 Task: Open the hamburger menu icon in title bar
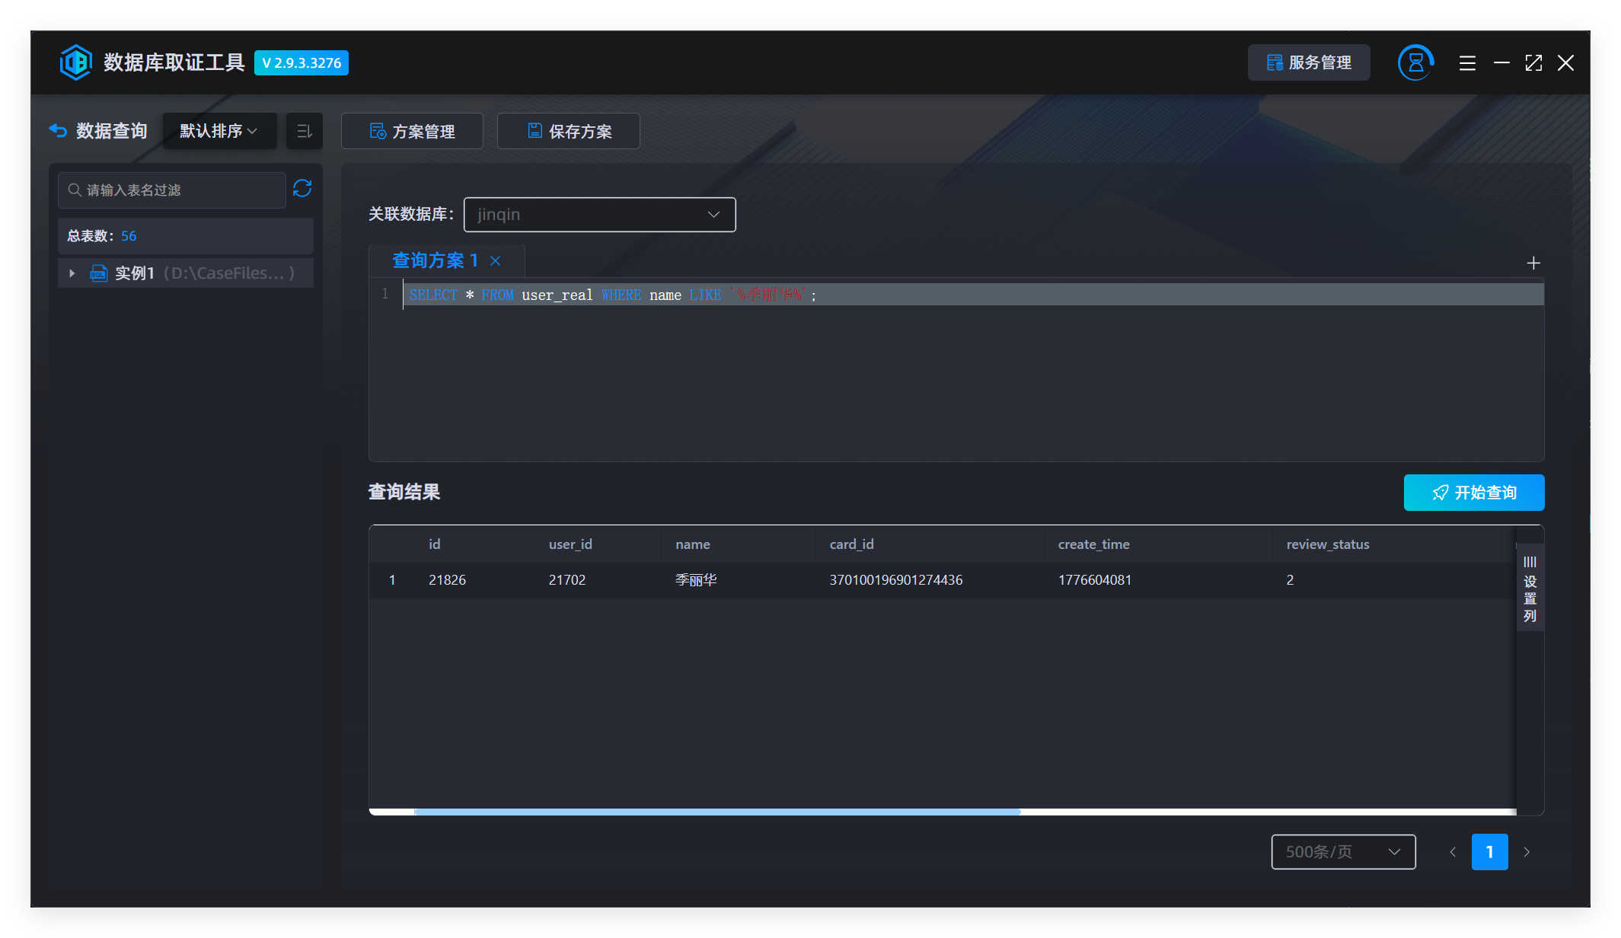pos(1467,63)
